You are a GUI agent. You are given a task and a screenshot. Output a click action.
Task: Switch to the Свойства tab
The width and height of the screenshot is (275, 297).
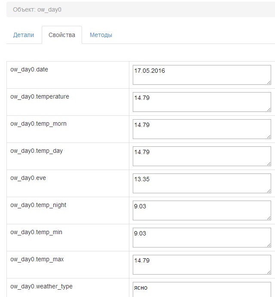(x=62, y=35)
